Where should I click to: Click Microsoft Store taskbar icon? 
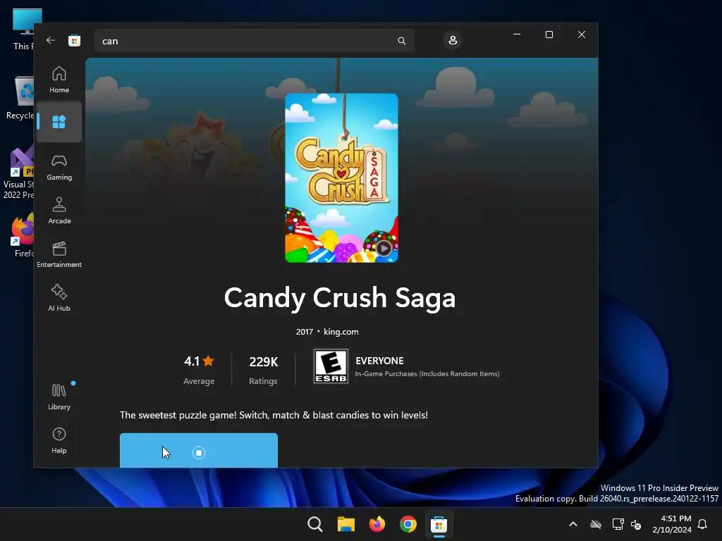coord(439,524)
